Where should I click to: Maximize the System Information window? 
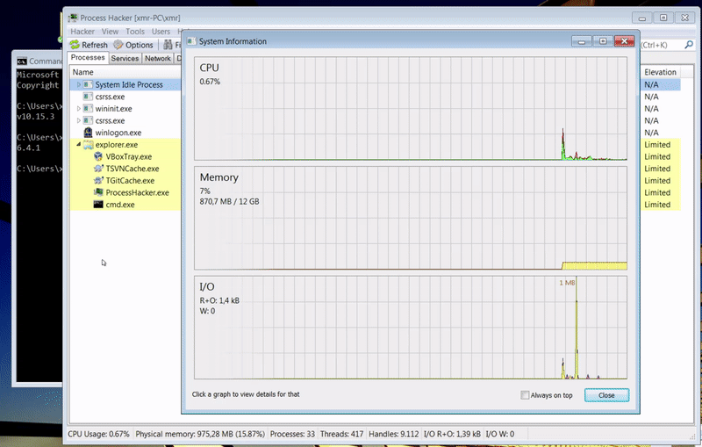tap(603, 41)
